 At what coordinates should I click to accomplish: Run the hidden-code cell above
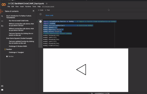41,14
